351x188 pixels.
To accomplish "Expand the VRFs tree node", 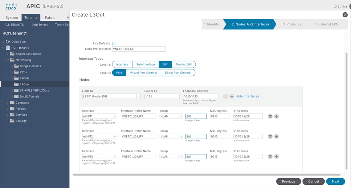I will [x=12, y=72].
